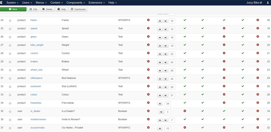Toggle first green check in frame row
Viewport: 271px width, 132px height.
185,20
